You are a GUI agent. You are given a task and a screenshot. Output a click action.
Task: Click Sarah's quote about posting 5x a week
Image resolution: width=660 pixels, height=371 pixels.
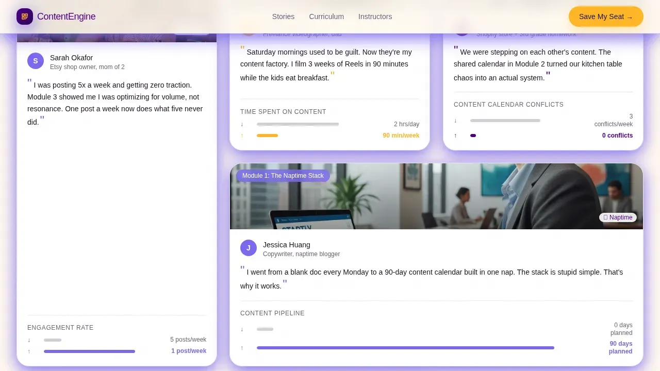click(116, 103)
